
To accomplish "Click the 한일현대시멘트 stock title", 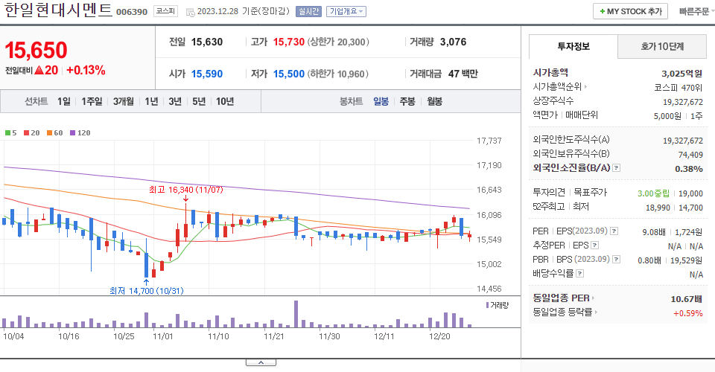I will click(x=58, y=10).
